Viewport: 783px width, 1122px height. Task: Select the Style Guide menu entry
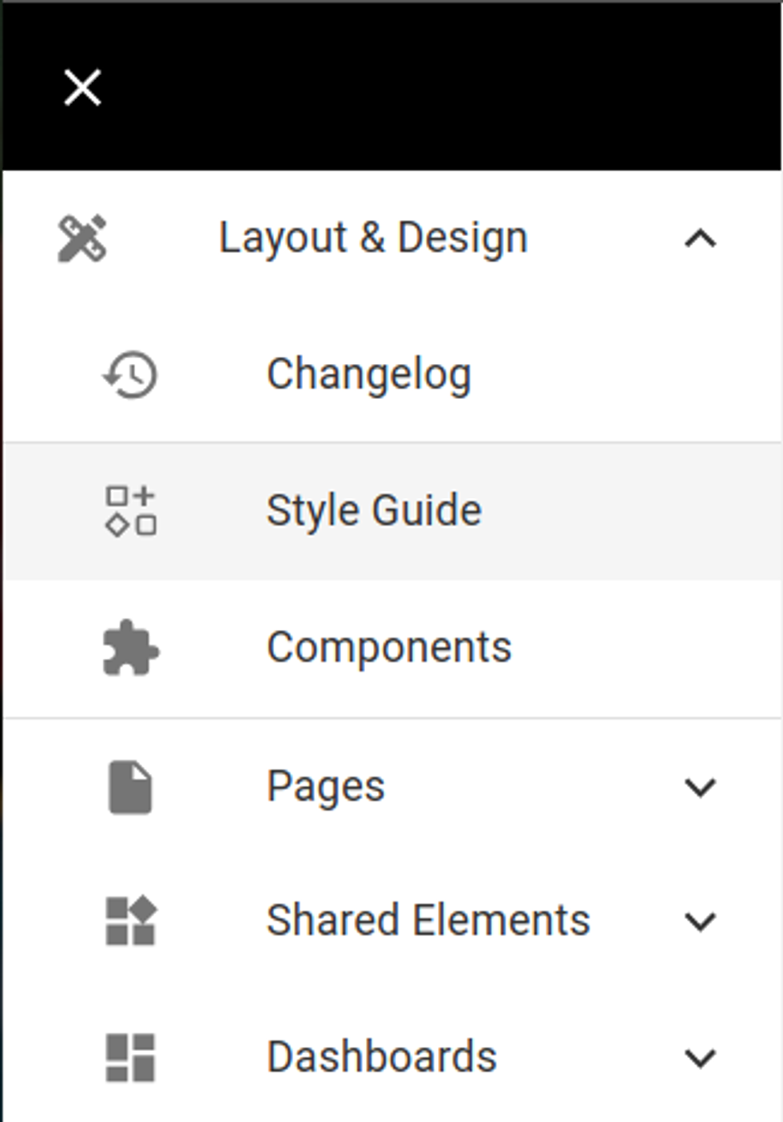(x=374, y=511)
